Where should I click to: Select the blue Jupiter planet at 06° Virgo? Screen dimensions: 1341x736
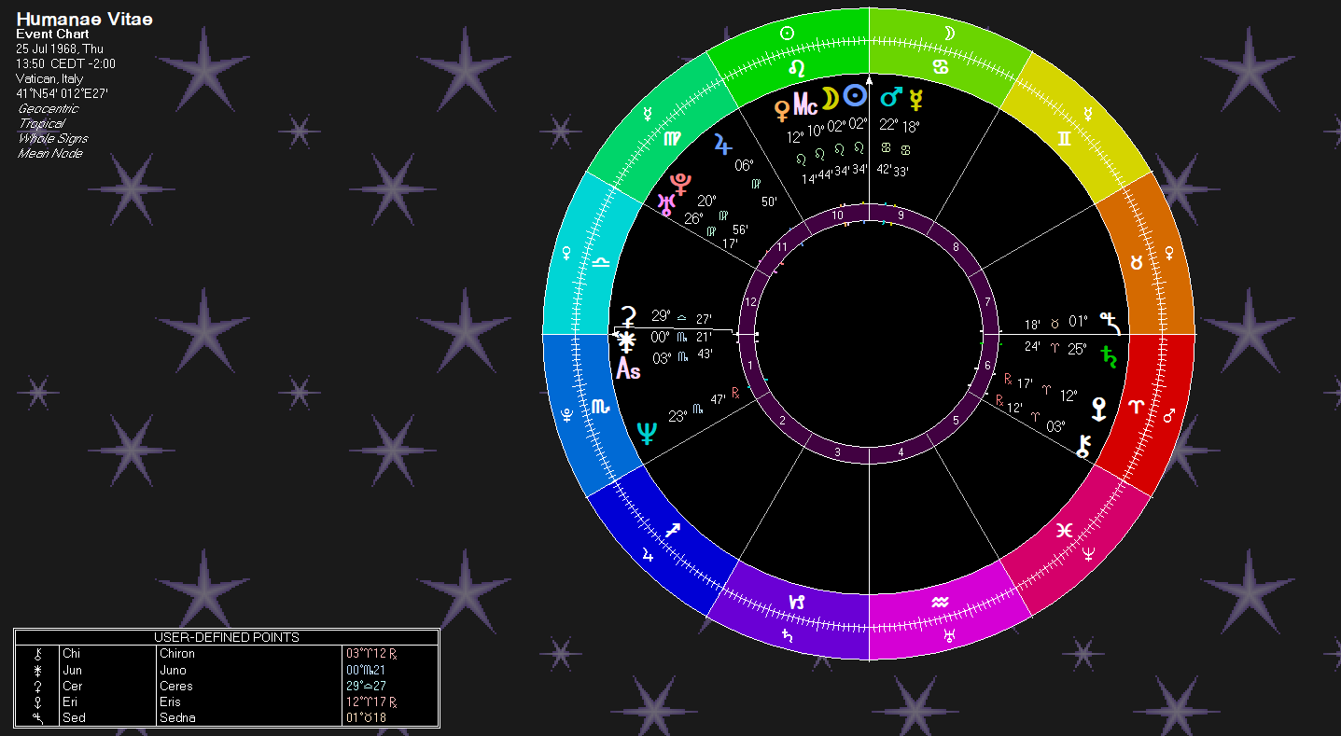(x=723, y=144)
